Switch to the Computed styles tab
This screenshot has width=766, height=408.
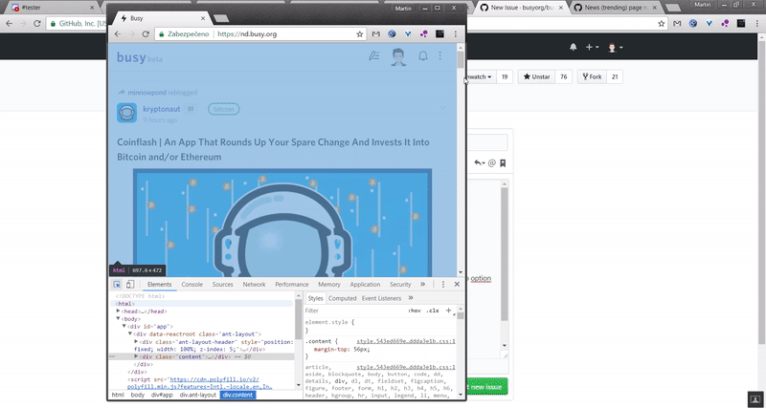[x=343, y=298]
